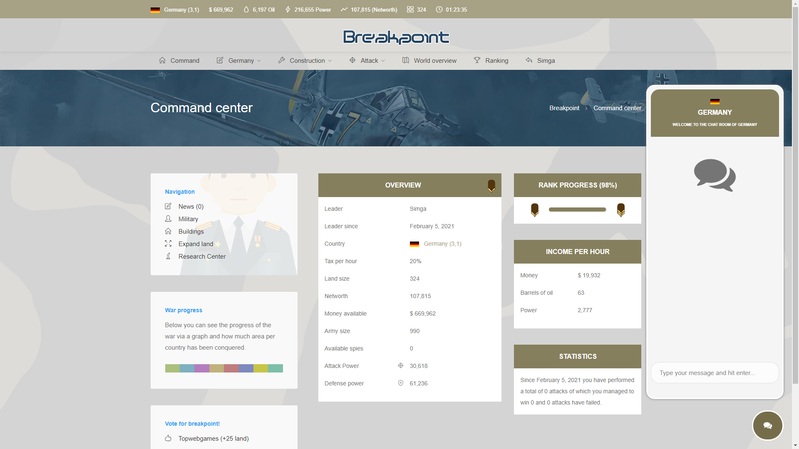Click the oil drop icon in status bar

point(246,10)
